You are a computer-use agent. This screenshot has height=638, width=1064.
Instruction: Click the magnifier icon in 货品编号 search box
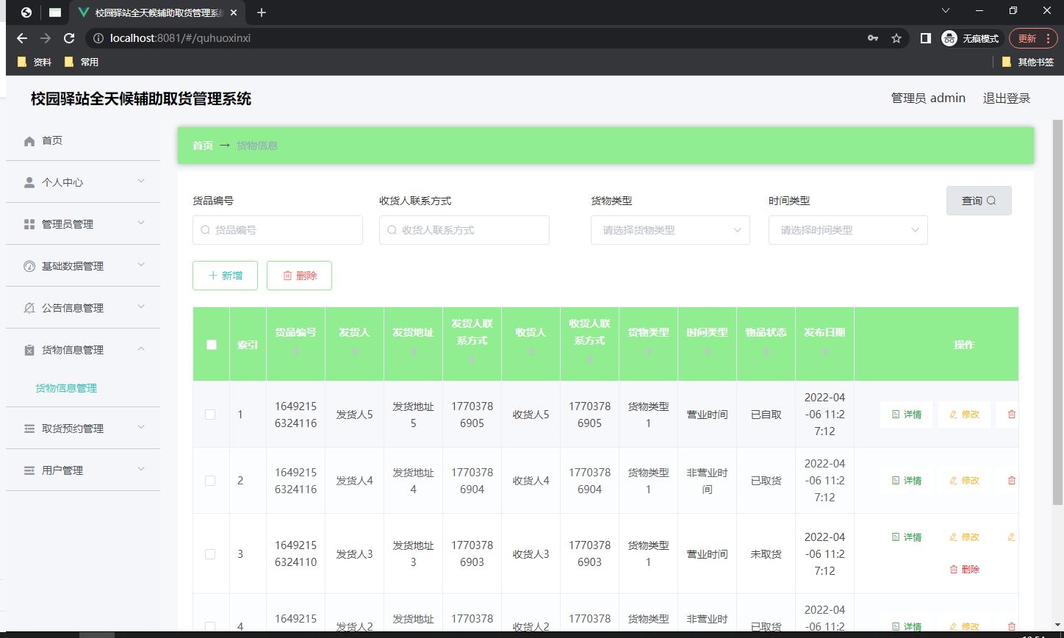coord(206,230)
